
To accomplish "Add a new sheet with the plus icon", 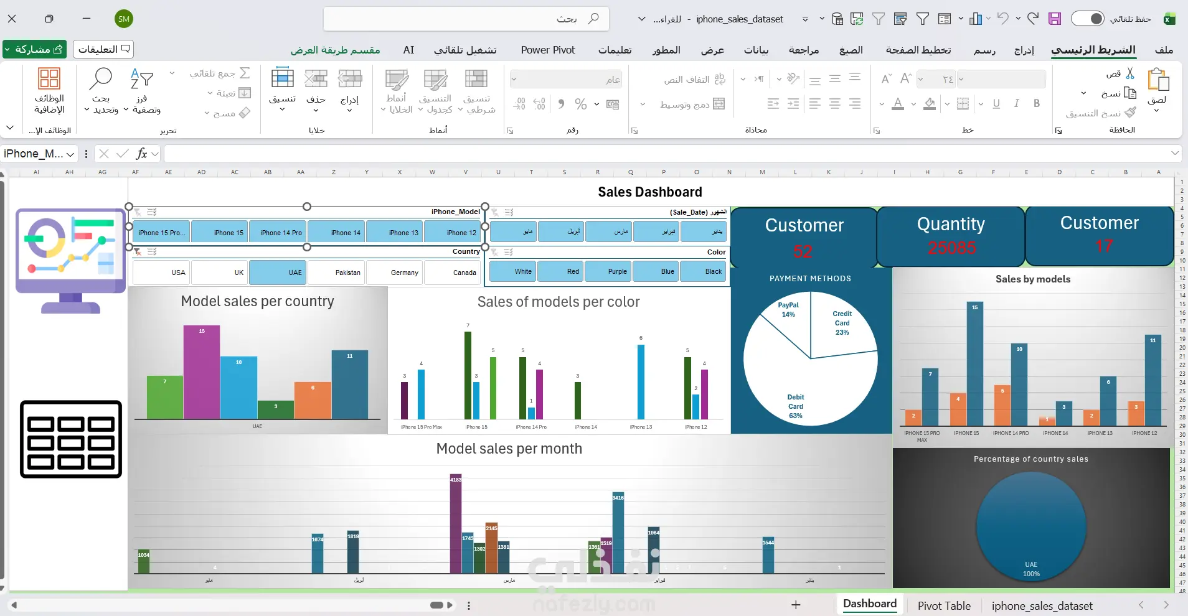I will (x=796, y=605).
